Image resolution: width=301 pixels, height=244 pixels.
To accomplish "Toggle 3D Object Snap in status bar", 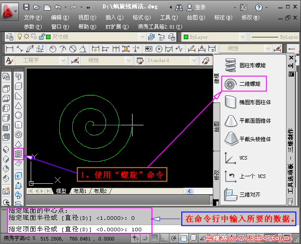I will point(193,238).
